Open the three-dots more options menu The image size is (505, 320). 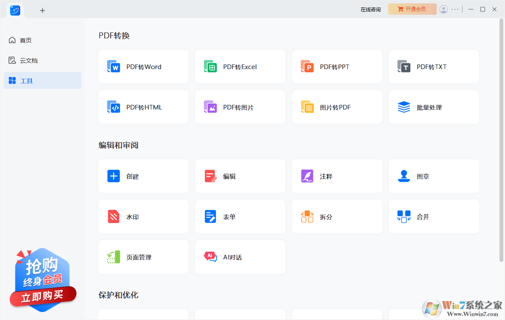pos(455,9)
